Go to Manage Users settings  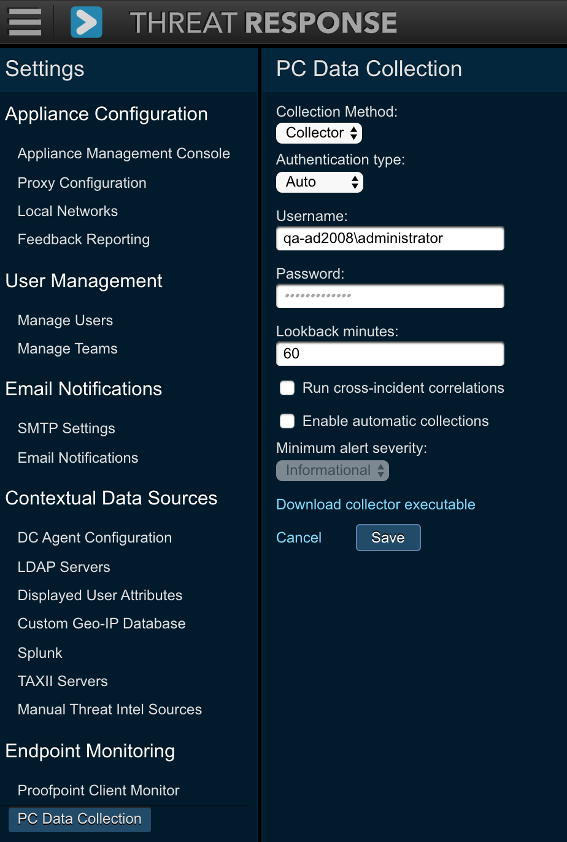[x=65, y=320]
